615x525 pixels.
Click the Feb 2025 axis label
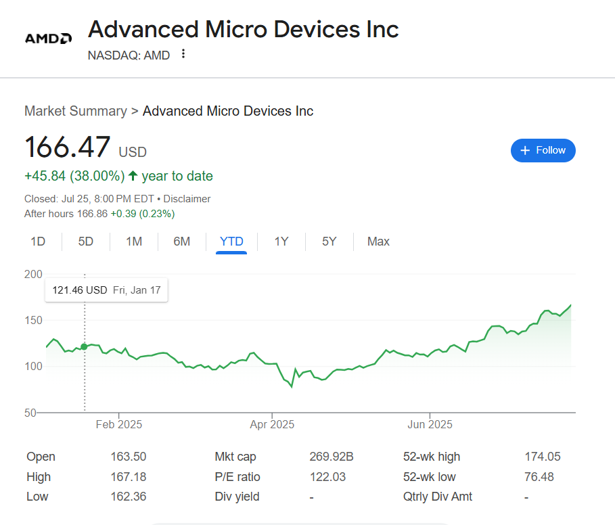point(119,424)
